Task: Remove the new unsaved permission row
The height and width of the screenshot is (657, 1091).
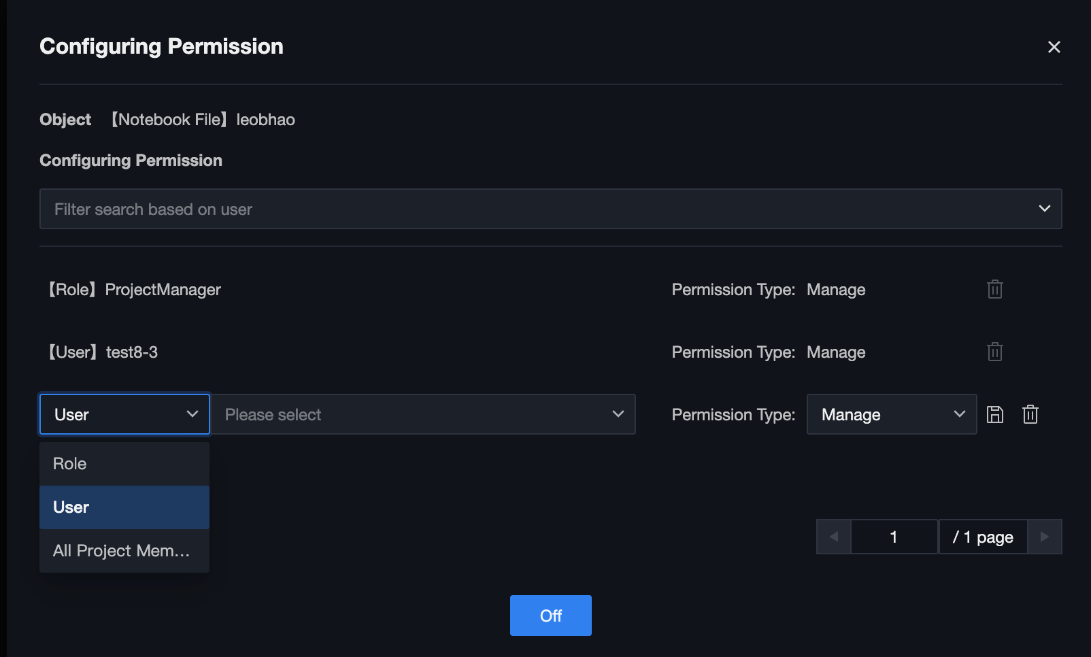Action: point(1030,415)
